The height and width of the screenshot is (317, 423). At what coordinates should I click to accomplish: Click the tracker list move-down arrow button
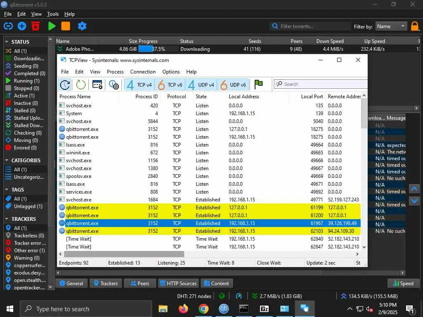click(x=414, y=201)
